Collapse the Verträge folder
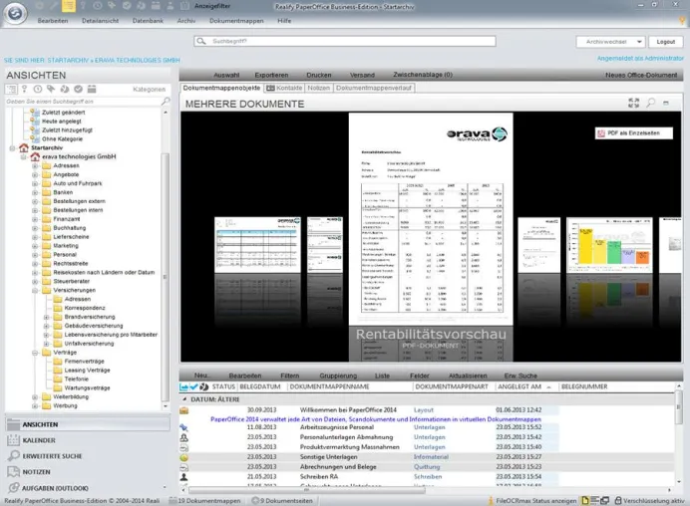 (x=35, y=353)
